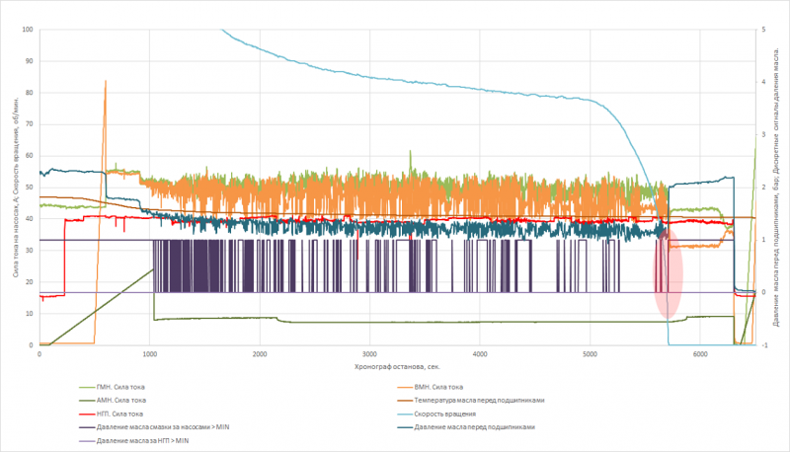This screenshot has width=790, height=452.
Task: Click the horizontal axis tick label 1000
Action: coord(150,354)
